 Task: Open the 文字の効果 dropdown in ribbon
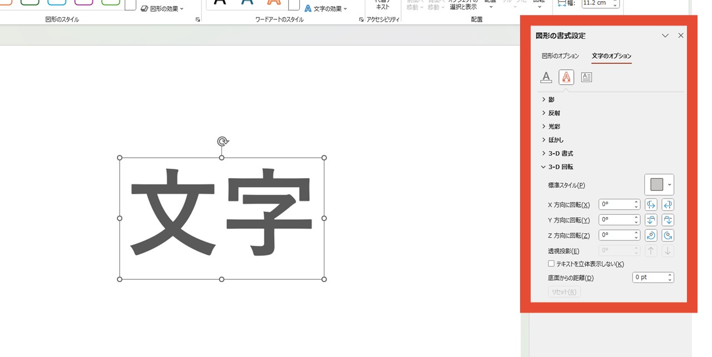(325, 9)
